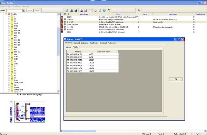
Task: Switch to the Podřízené tab
Action: tap(111, 43)
